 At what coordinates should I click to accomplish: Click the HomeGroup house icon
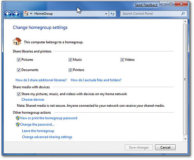click(17, 41)
